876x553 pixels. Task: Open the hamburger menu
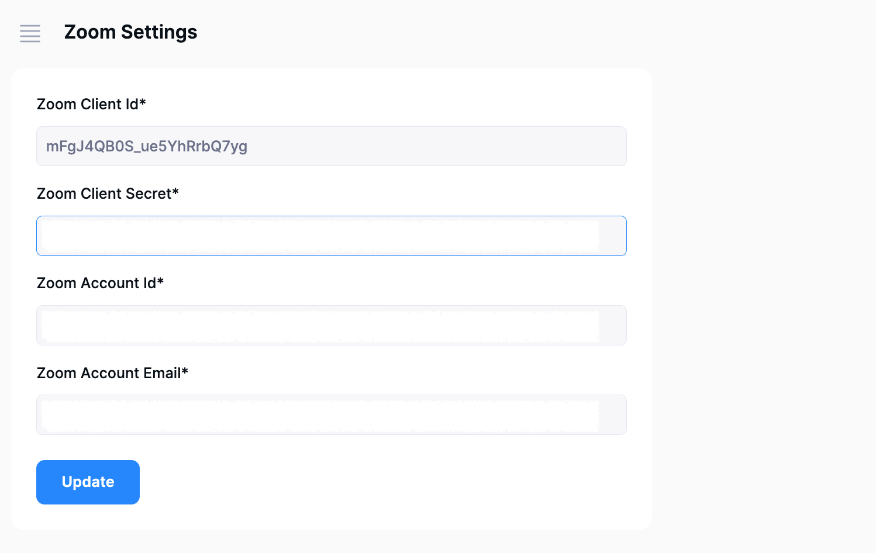30,33
